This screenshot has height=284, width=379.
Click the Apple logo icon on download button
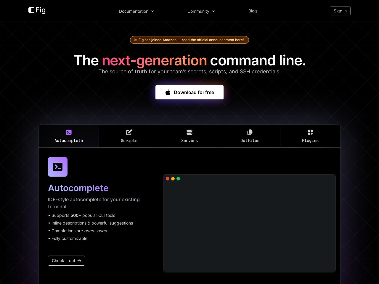[x=168, y=92]
